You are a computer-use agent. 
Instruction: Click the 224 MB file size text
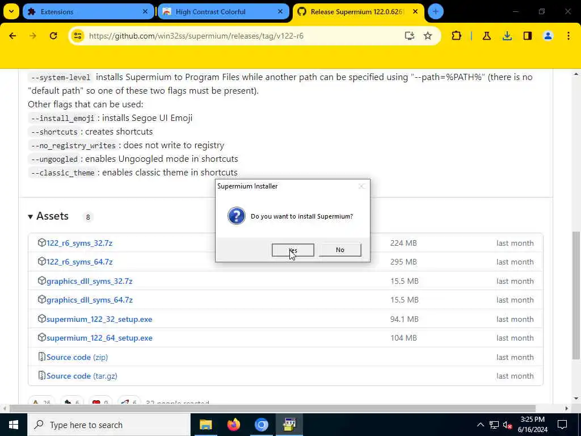[x=403, y=243]
